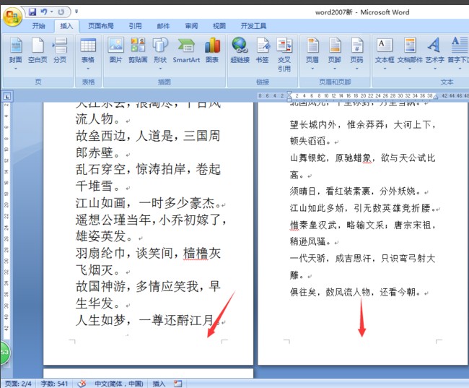Undo last action in Quick Access toolbar

coord(44,12)
